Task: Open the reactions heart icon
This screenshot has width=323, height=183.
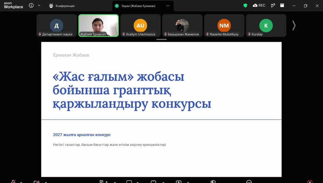Action: point(153,182)
